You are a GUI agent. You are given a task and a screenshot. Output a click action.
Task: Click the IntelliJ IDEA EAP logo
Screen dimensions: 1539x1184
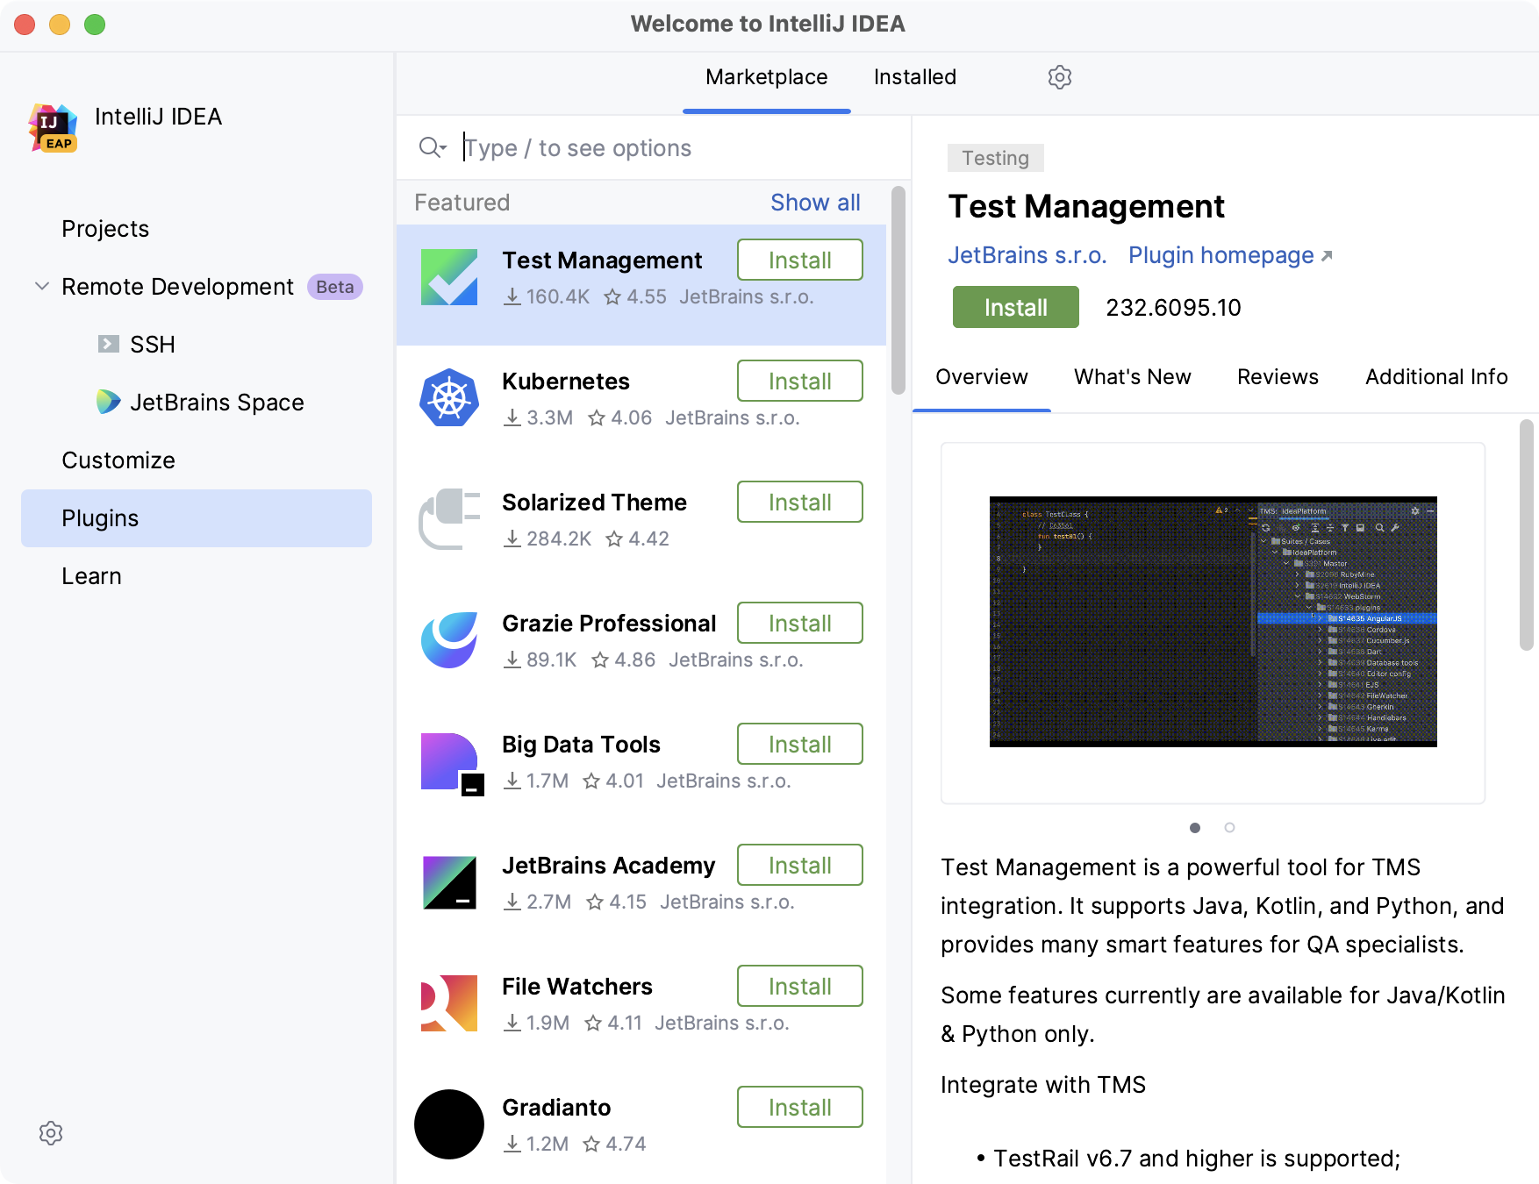53,127
